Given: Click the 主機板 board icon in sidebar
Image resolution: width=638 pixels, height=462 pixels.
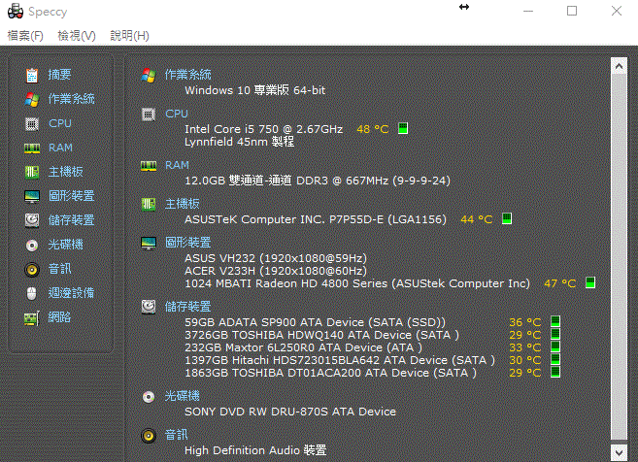Looking at the screenshot, I should 32,172.
